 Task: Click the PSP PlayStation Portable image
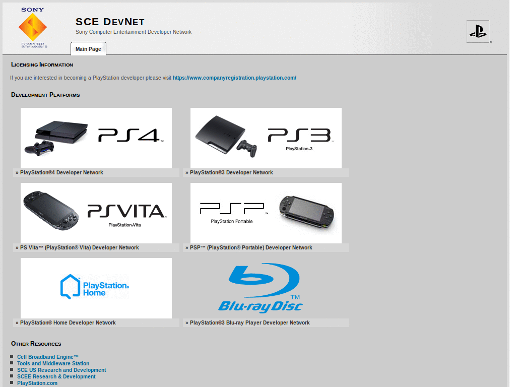266,213
